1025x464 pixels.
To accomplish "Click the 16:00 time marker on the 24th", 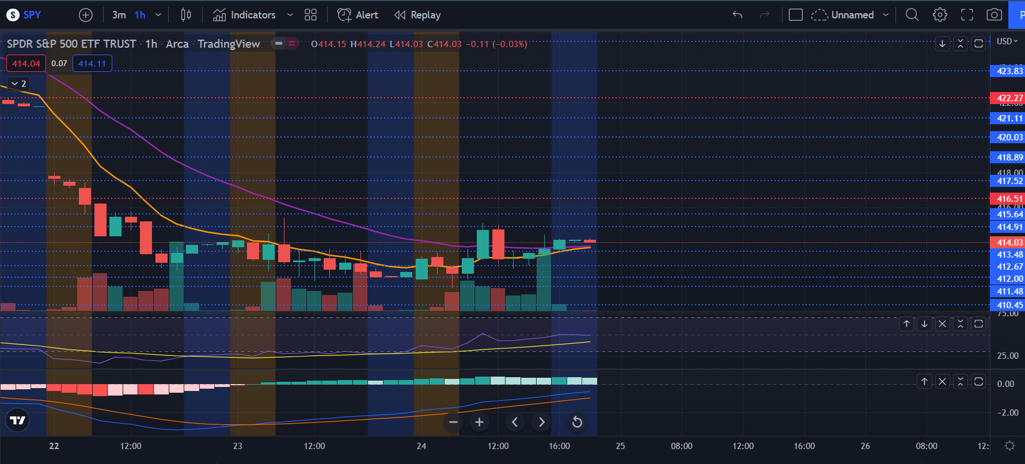I will coord(559,446).
